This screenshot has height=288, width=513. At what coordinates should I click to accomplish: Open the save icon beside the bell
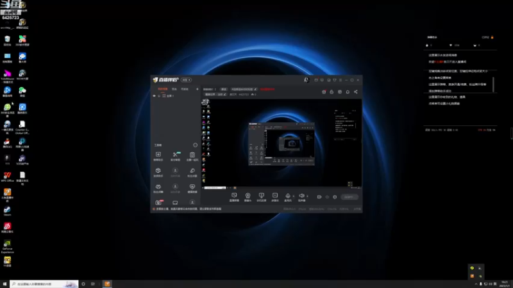pos(340,92)
